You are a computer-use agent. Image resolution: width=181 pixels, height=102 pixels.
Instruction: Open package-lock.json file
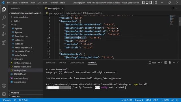click(x=26, y=67)
